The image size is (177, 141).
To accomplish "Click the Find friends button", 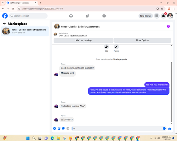I will click(x=145, y=16).
